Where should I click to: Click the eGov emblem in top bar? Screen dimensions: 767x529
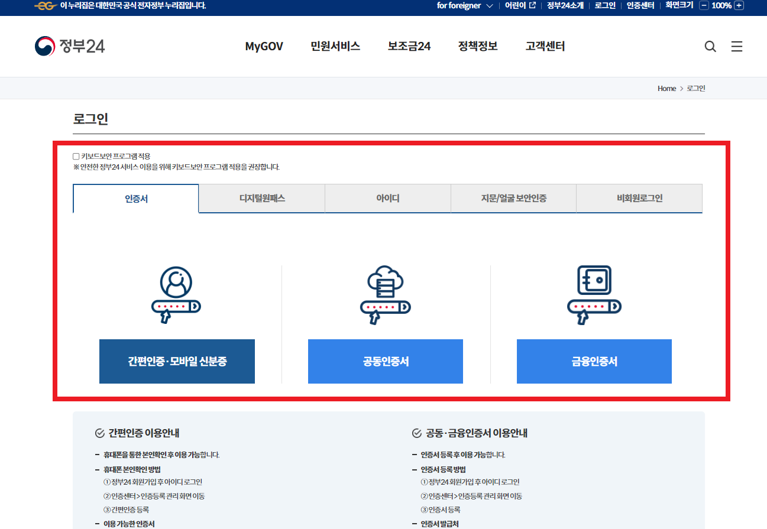[46, 5]
